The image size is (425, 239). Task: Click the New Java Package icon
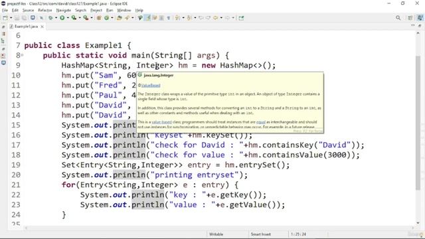[x=99, y=18]
